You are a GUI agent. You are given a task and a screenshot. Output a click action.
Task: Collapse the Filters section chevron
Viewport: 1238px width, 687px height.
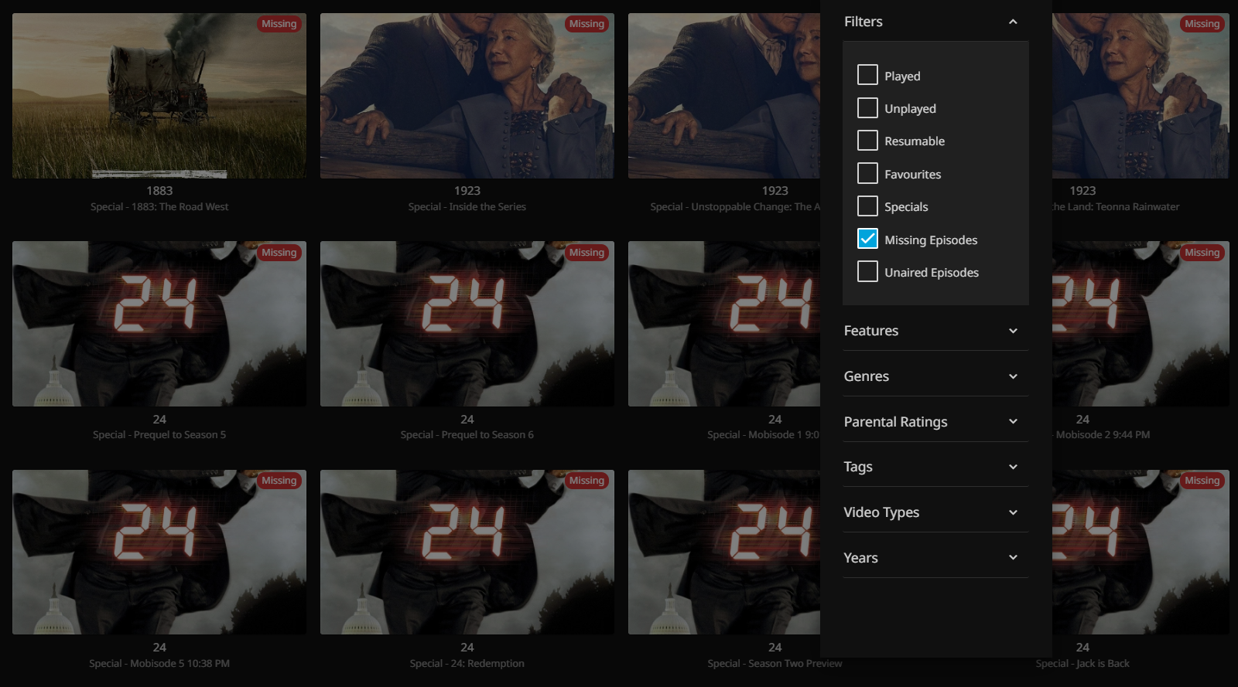coord(1013,22)
